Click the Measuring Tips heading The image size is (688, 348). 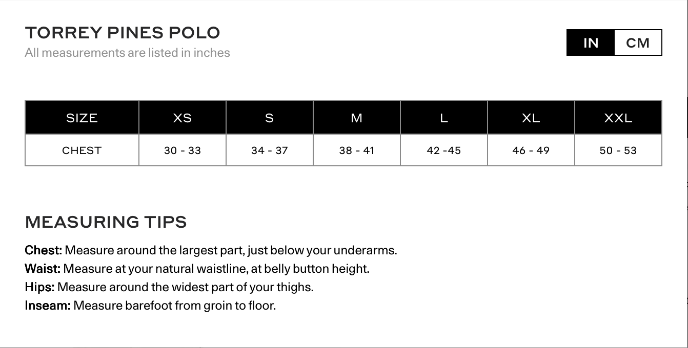click(106, 222)
